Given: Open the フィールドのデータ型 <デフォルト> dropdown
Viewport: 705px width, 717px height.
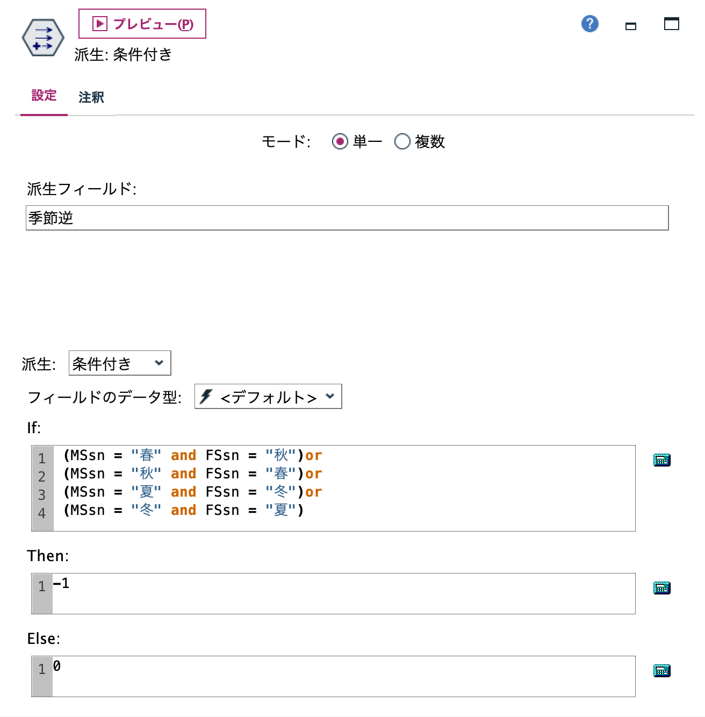Looking at the screenshot, I should click(268, 397).
